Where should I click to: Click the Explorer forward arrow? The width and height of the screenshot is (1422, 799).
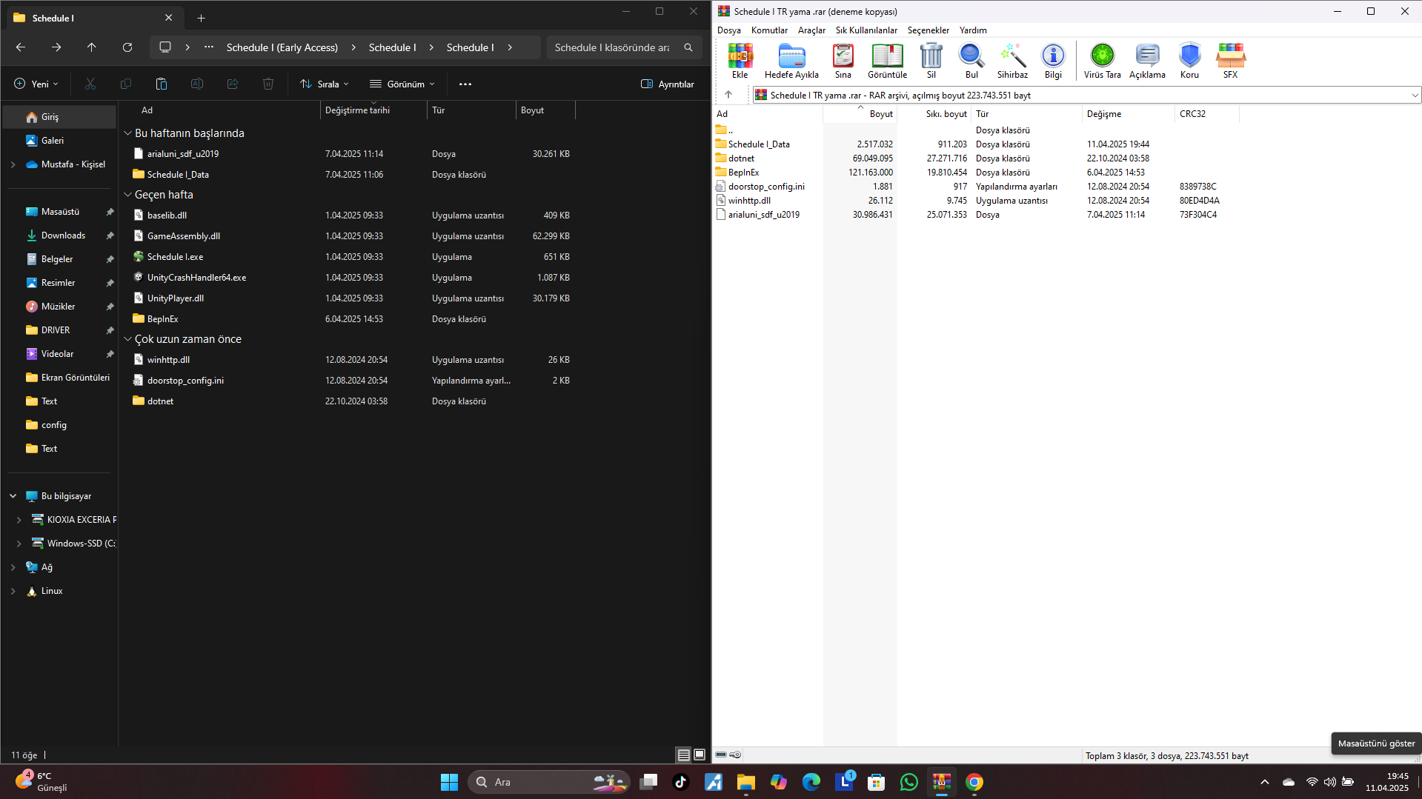click(x=56, y=47)
